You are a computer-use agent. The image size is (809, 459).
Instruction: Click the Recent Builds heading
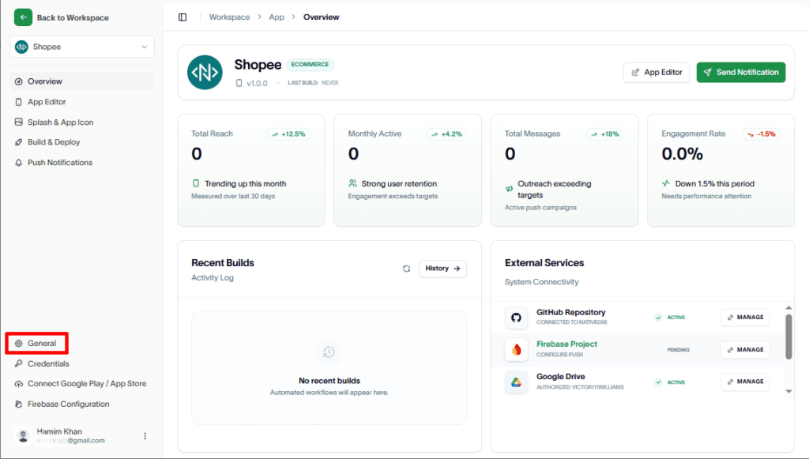(x=222, y=263)
